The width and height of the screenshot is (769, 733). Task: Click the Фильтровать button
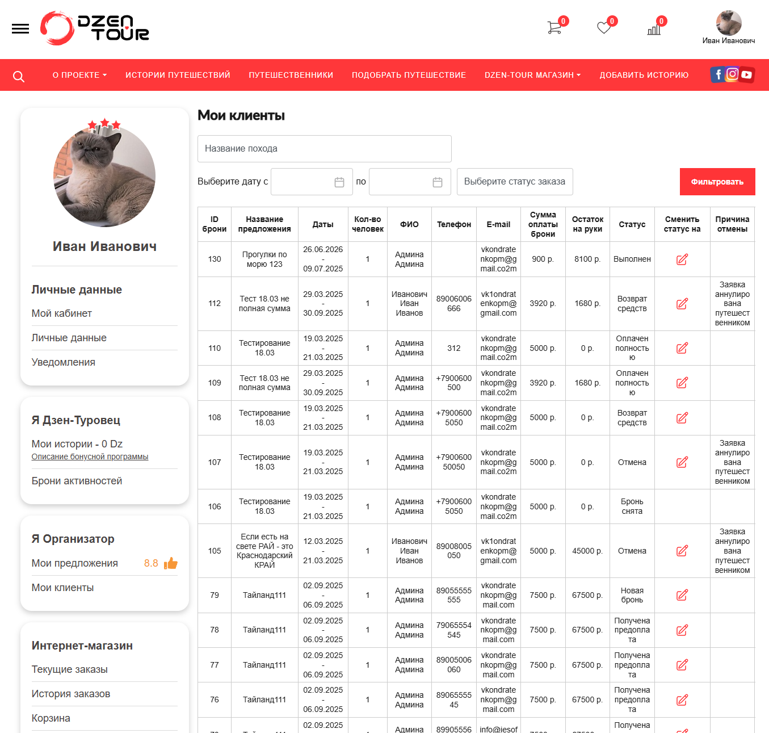point(717,182)
